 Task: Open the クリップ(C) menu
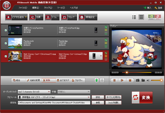tap(48, 8)
